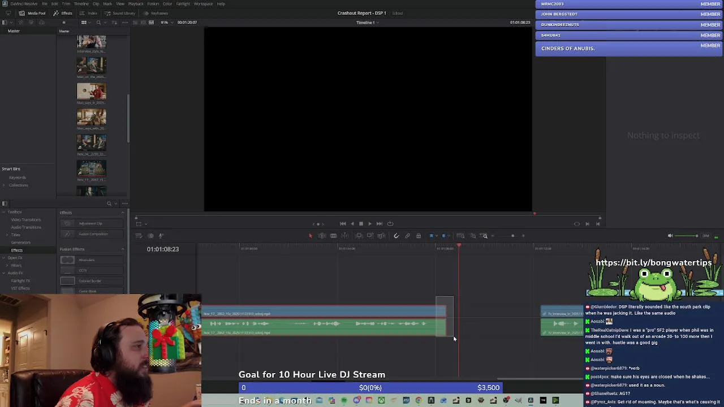The width and height of the screenshot is (724, 407).
Task: Expand the Titles category
Action: point(7,235)
